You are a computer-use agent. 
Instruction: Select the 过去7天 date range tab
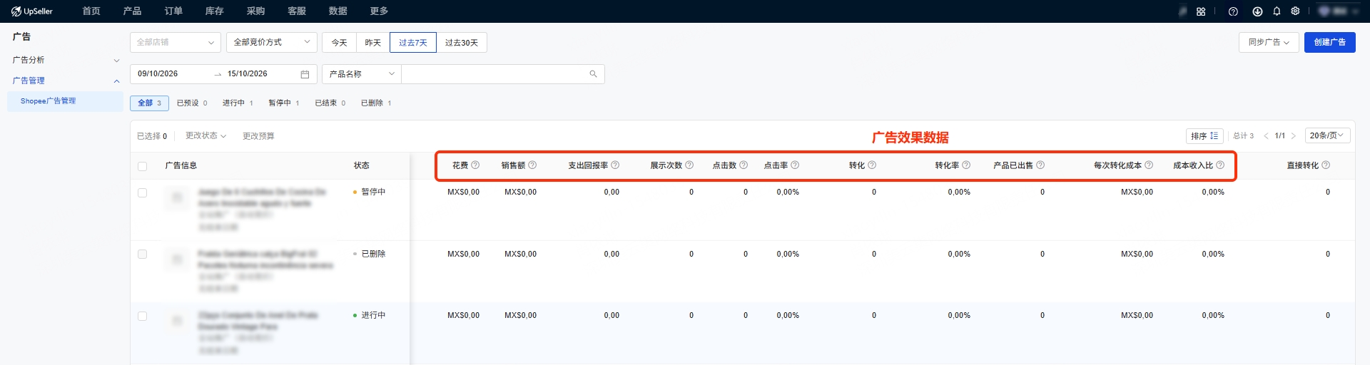click(413, 43)
